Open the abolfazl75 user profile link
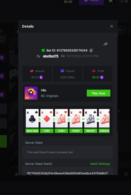The height and width of the screenshot is (195, 131). (51, 56)
